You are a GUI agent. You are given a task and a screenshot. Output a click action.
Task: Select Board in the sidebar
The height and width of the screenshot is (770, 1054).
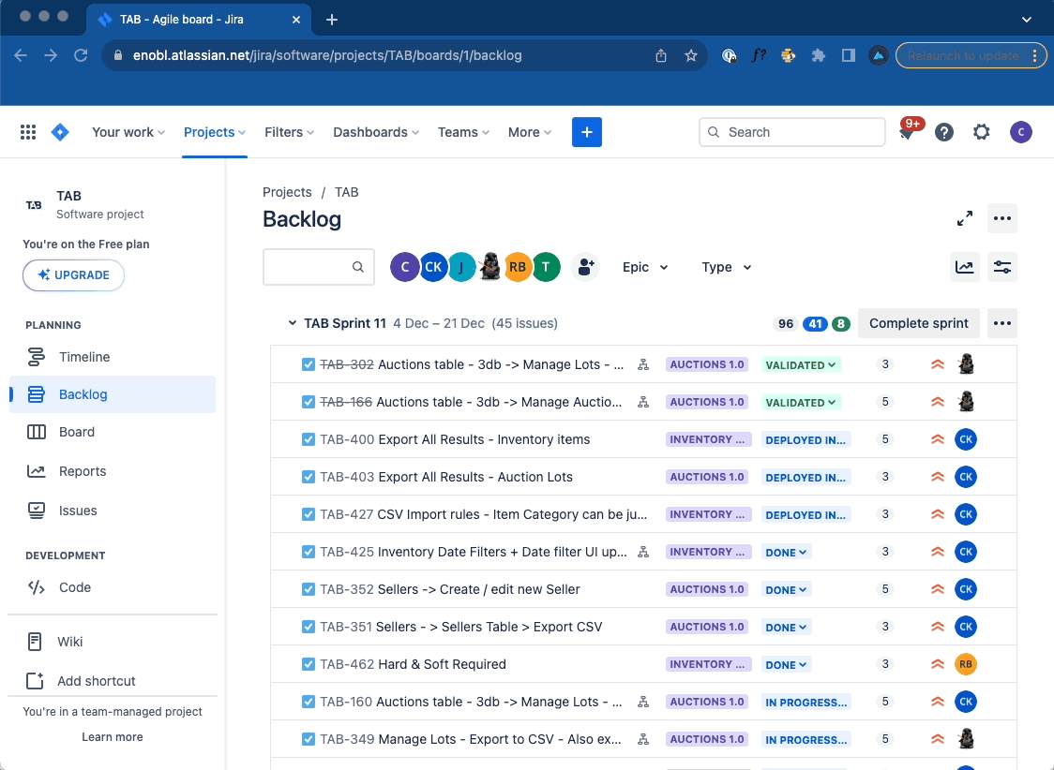point(77,432)
